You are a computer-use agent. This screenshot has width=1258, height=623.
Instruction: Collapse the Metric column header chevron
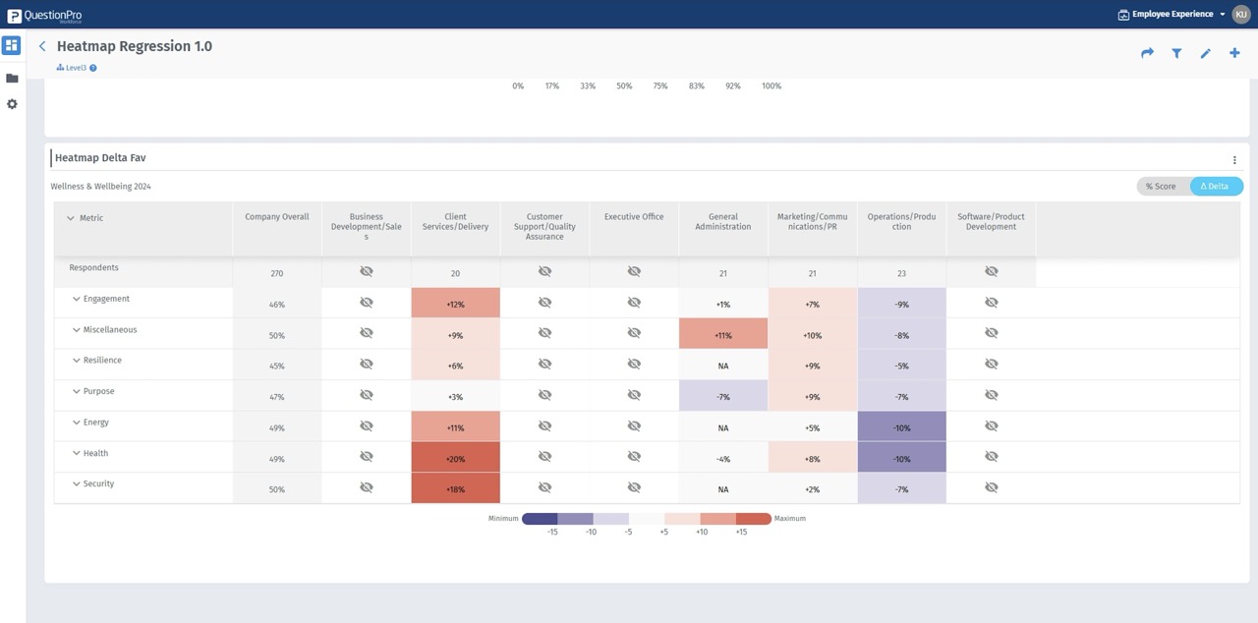pyautogui.click(x=70, y=218)
